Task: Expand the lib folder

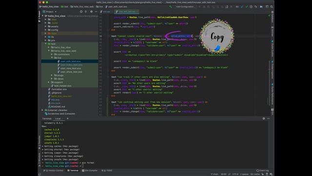Action: click(x=45, y=37)
